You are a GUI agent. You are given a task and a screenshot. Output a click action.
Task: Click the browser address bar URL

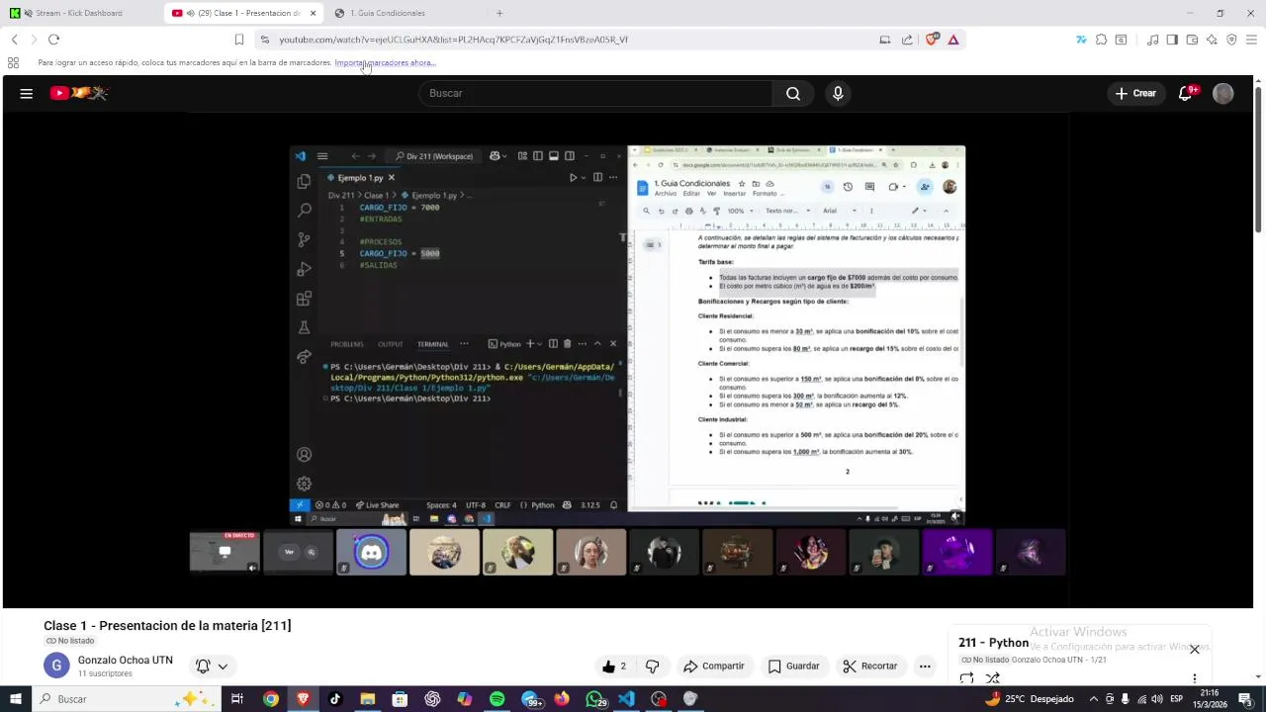453,40
